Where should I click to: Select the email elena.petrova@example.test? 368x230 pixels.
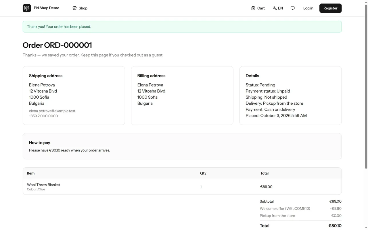pyautogui.click(x=52, y=111)
